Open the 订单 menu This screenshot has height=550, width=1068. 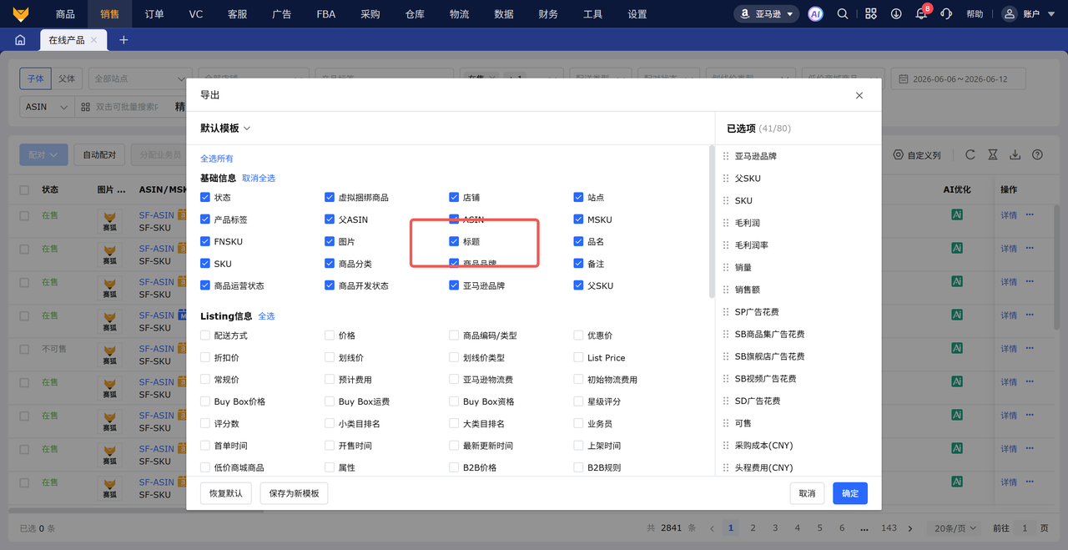[154, 14]
